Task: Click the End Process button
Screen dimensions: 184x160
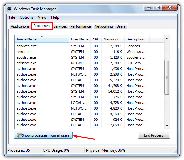Action: (x=154, y=135)
